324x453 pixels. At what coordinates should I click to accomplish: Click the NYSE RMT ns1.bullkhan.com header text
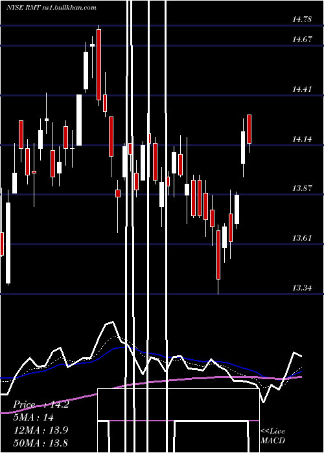coord(51,8)
